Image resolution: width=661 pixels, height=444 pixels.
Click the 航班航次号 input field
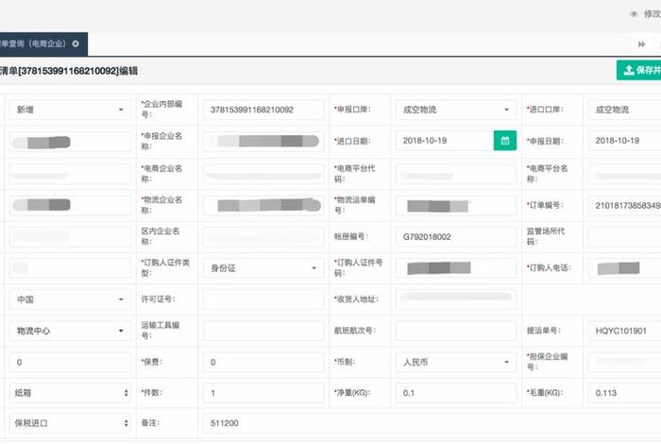click(456, 331)
